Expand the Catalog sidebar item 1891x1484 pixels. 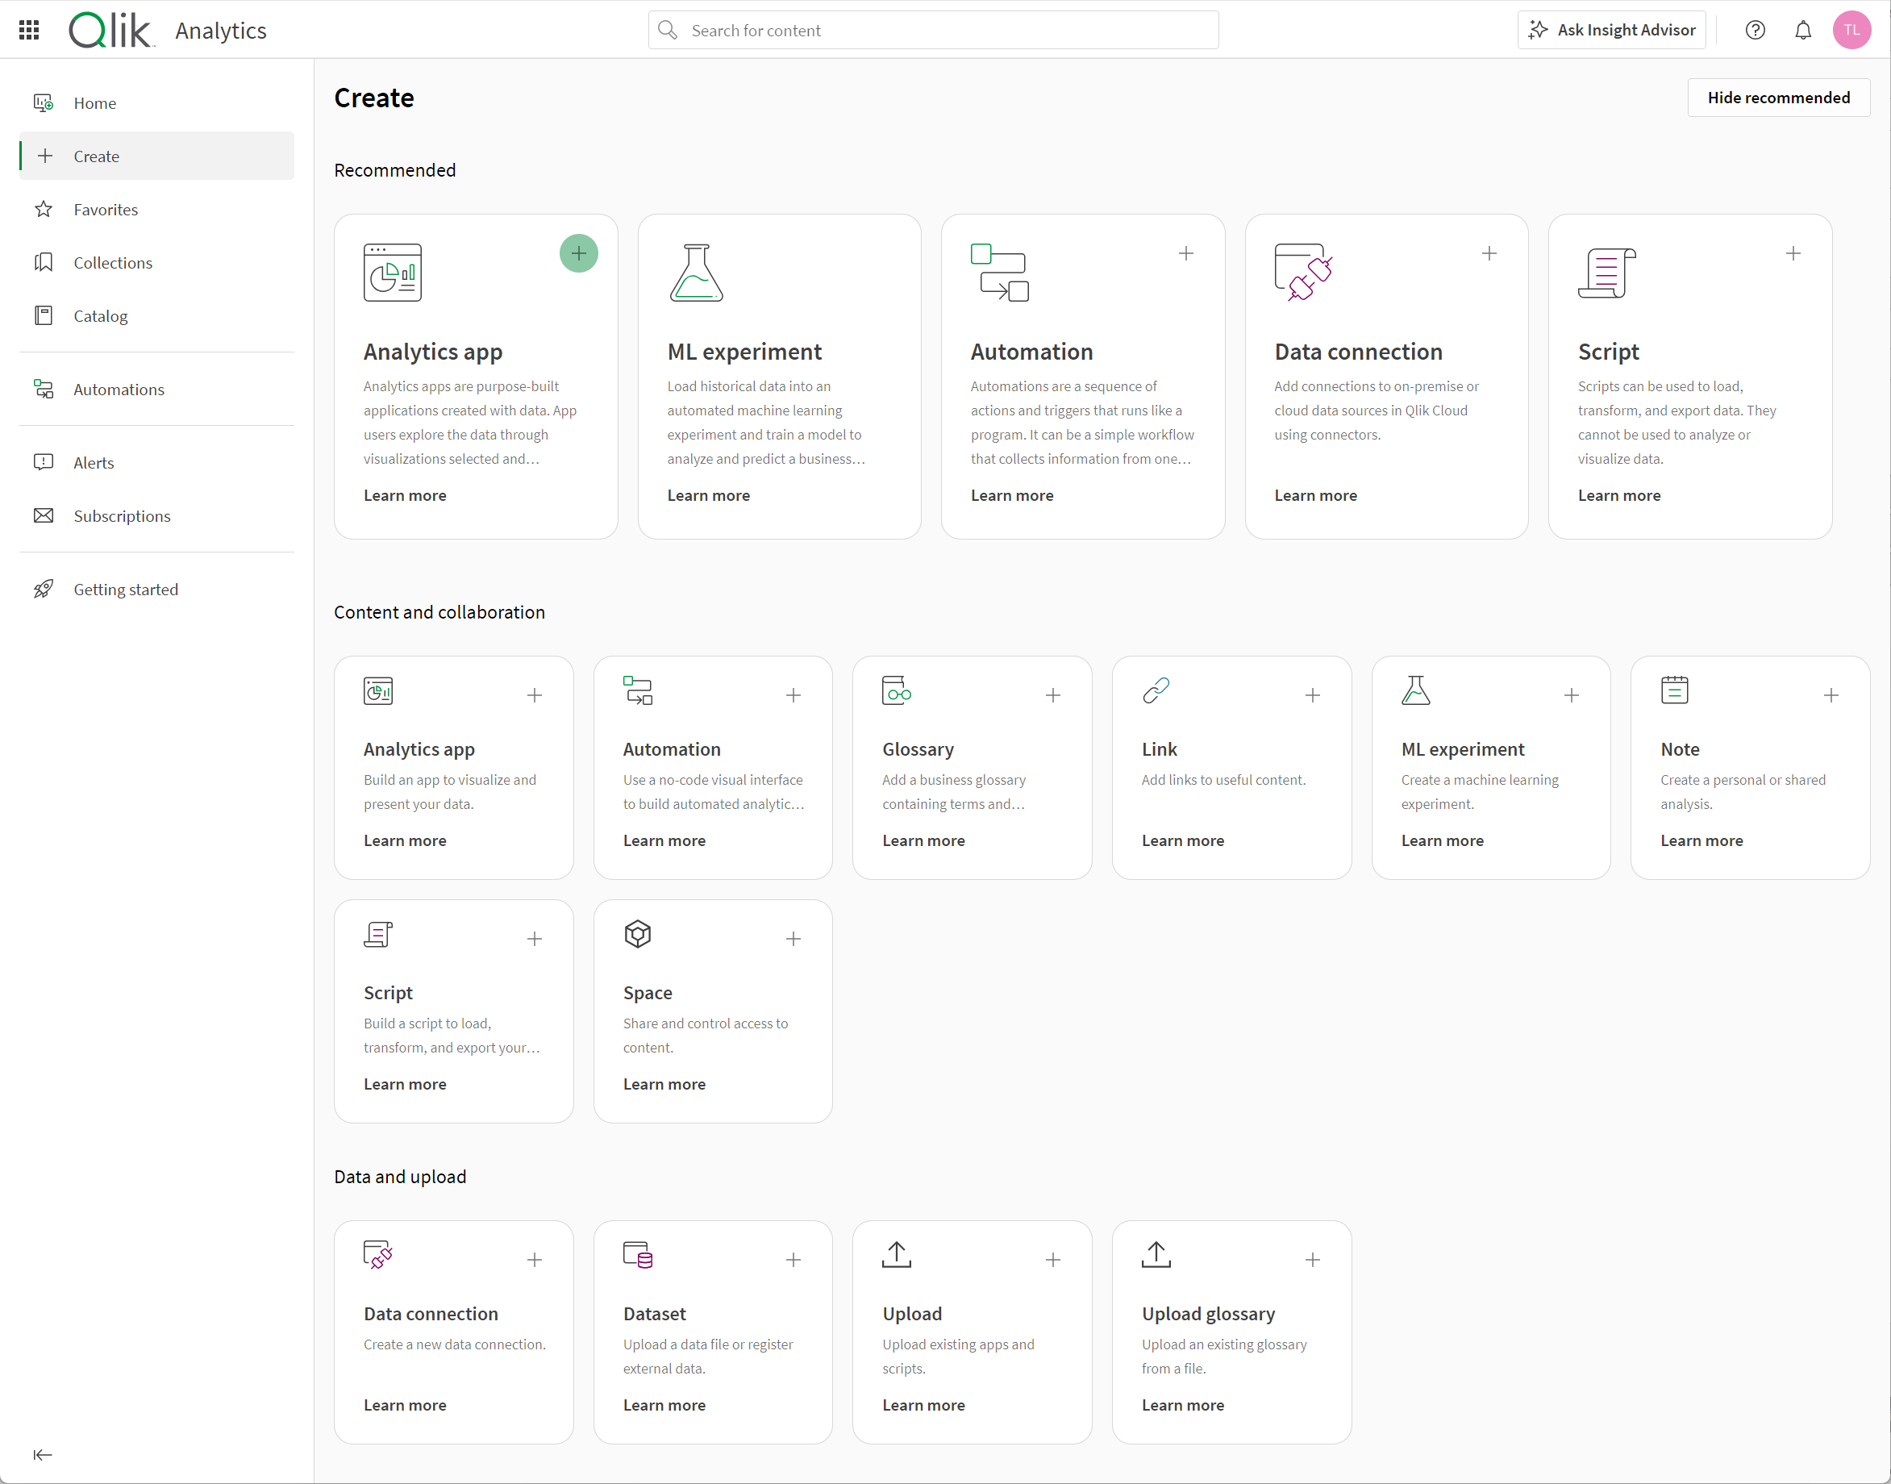(x=100, y=316)
